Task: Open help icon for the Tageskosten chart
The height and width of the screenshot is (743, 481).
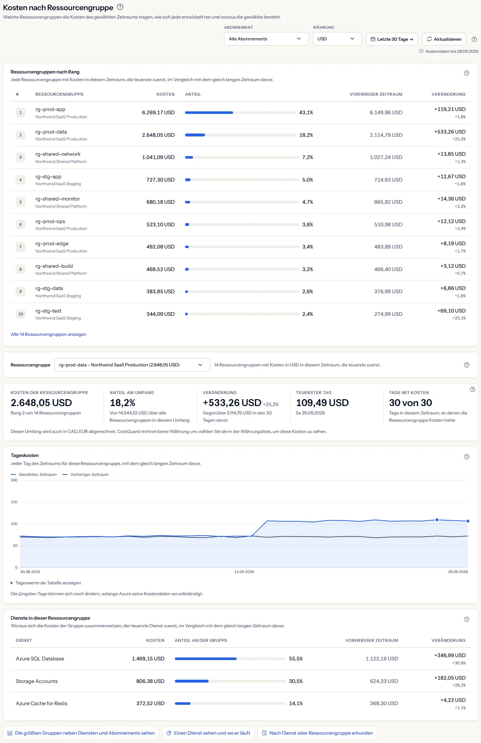Action: 466,457
